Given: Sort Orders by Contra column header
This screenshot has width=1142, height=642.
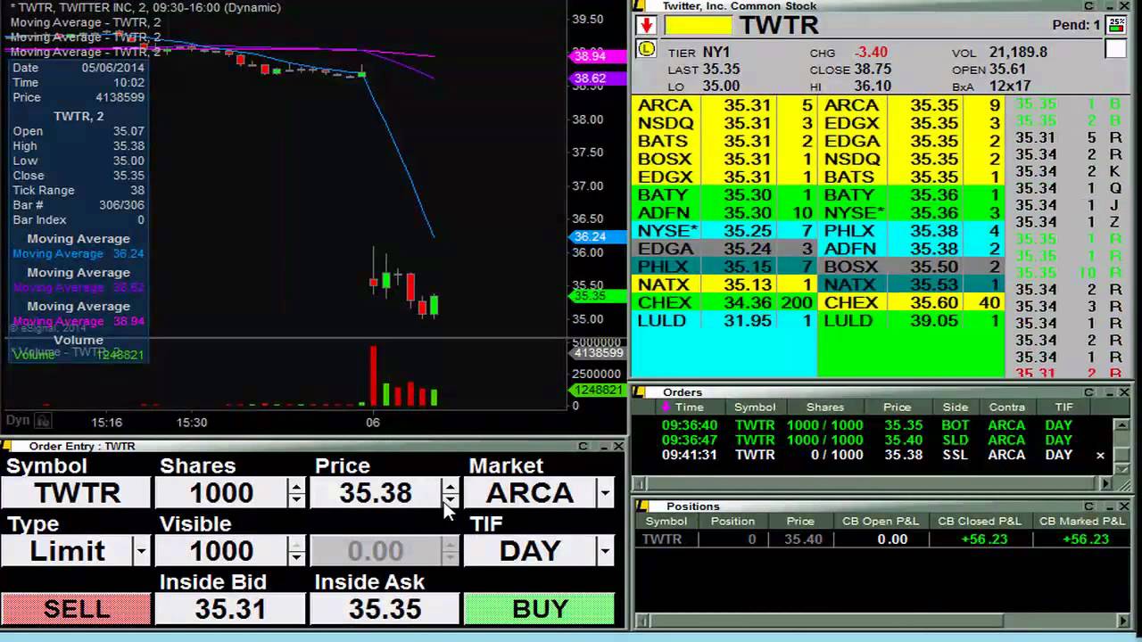Looking at the screenshot, I should point(1006,407).
